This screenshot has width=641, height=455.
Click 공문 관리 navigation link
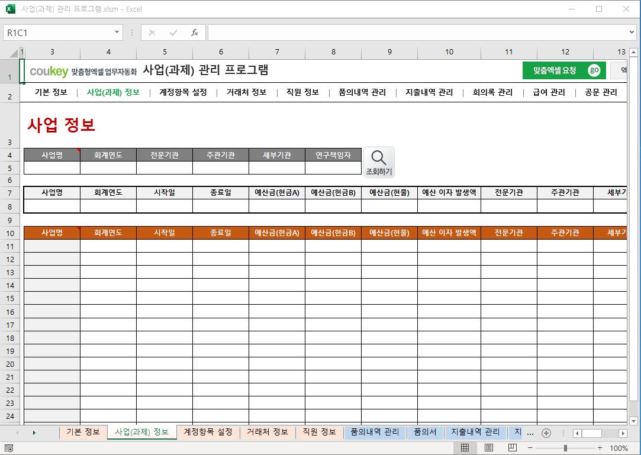pyautogui.click(x=601, y=92)
